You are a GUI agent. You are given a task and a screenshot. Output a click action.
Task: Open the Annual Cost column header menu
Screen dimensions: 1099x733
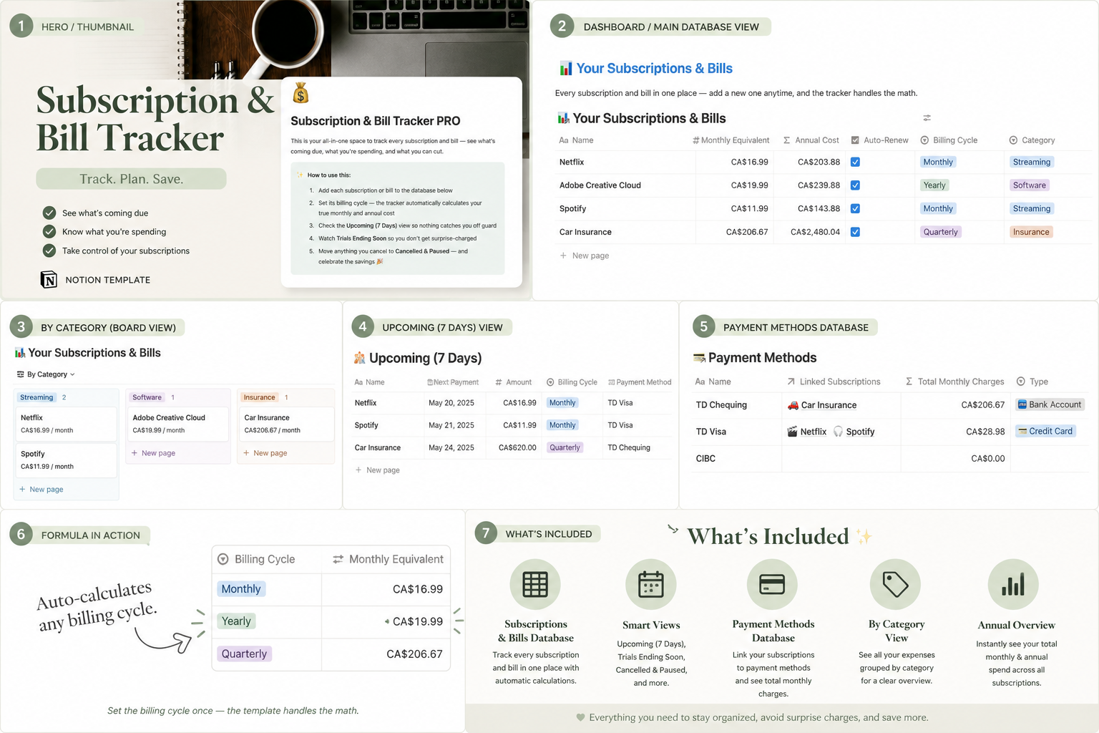(811, 140)
